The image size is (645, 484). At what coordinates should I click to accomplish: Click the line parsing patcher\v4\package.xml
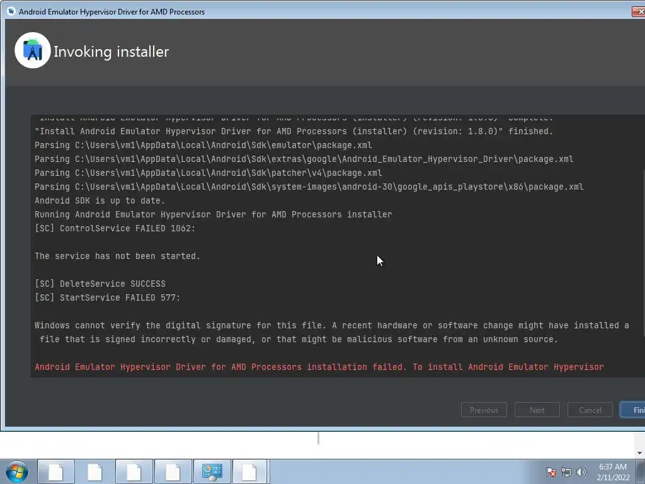point(208,173)
